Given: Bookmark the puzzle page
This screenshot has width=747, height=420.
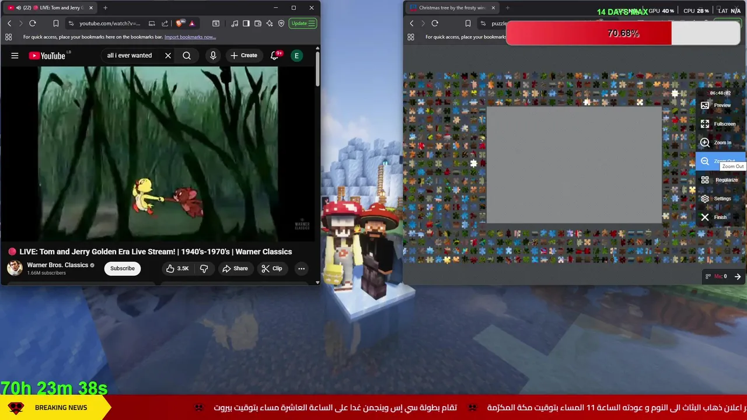Looking at the screenshot, I should click(x=467, y=23).
